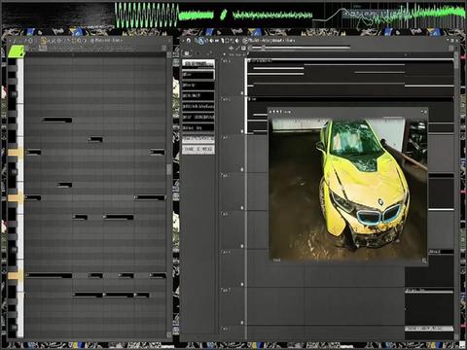This screenshot has height=350, width=467.
Task: Click the playlist header Track 4 label
Action: [225, 175]
